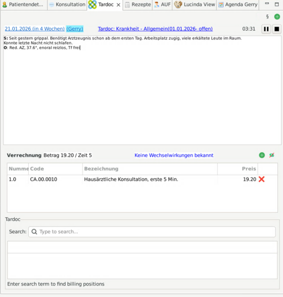Screen dimensions: 283x297
Task: Open the Tardoc: Krankheit - Allgemein case link
Action: pyautogui.click(x=155, y=29)
